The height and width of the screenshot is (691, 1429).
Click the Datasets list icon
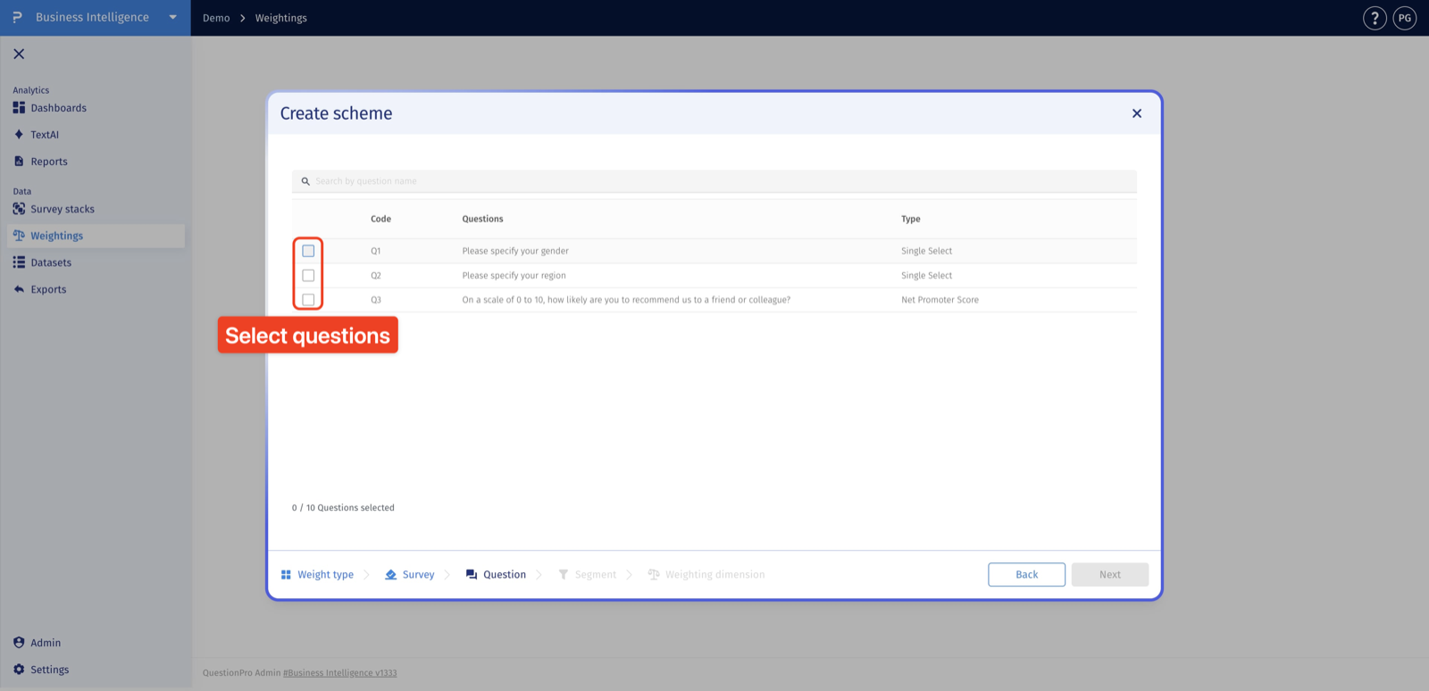[x=19, y=262]
